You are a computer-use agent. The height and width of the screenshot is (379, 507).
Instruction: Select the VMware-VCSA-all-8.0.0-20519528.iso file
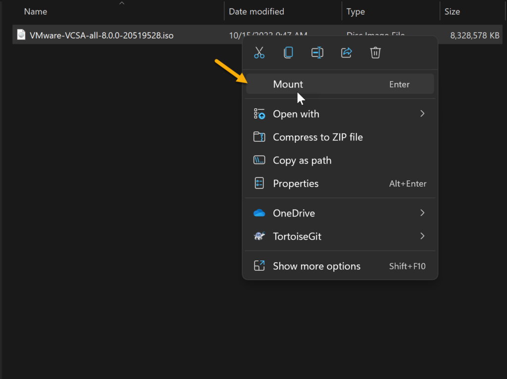(101, 35)
